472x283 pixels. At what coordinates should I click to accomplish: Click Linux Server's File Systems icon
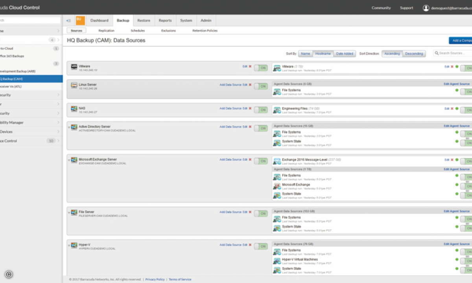(x=277, y=92)
